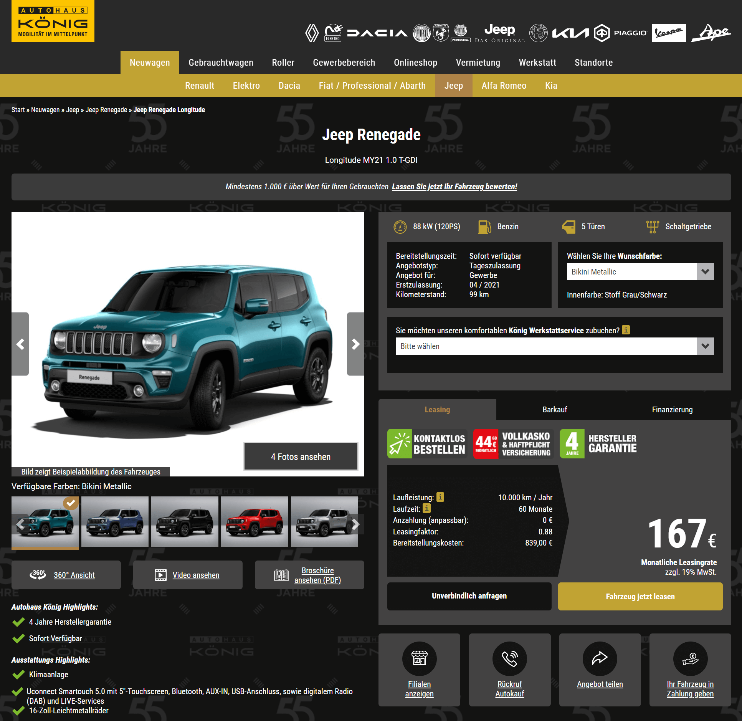Open the Dacia brand logo

(x=377, y=33)
